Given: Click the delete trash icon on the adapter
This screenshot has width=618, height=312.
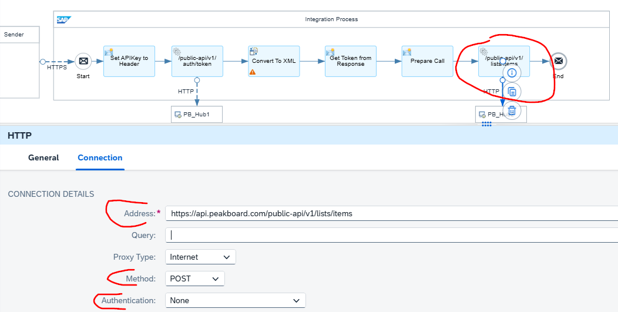Looking at the screenshot, I should coord(512,110).
